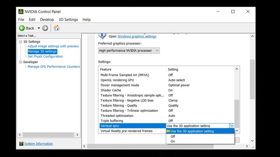This screenshot has width=280, height=157.
Task: Collapse the 3D Settings tree node
Action: coord(21,42)
